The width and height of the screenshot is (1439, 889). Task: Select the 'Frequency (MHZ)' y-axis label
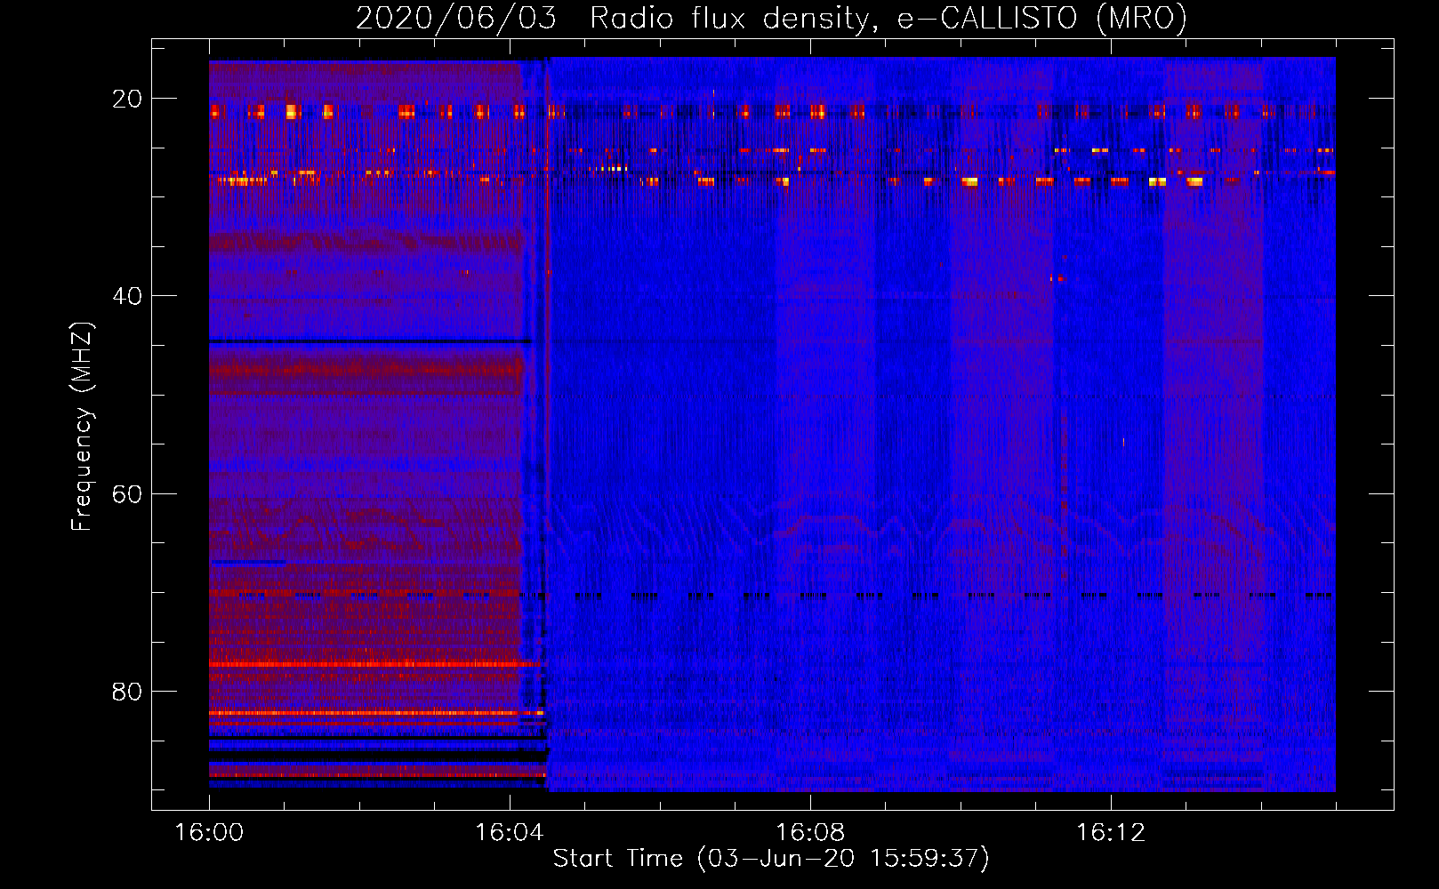pos(82,427)
